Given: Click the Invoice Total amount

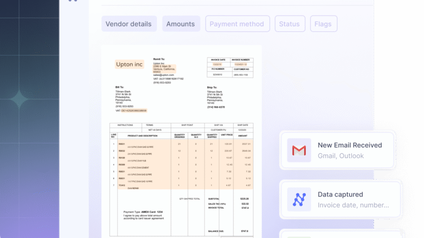Looking at the screenshot, I should coord(244,207).
